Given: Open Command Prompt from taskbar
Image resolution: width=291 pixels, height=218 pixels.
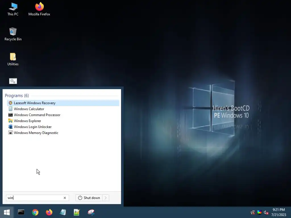Looking at the screenshot, I should (x=21, y=212).
